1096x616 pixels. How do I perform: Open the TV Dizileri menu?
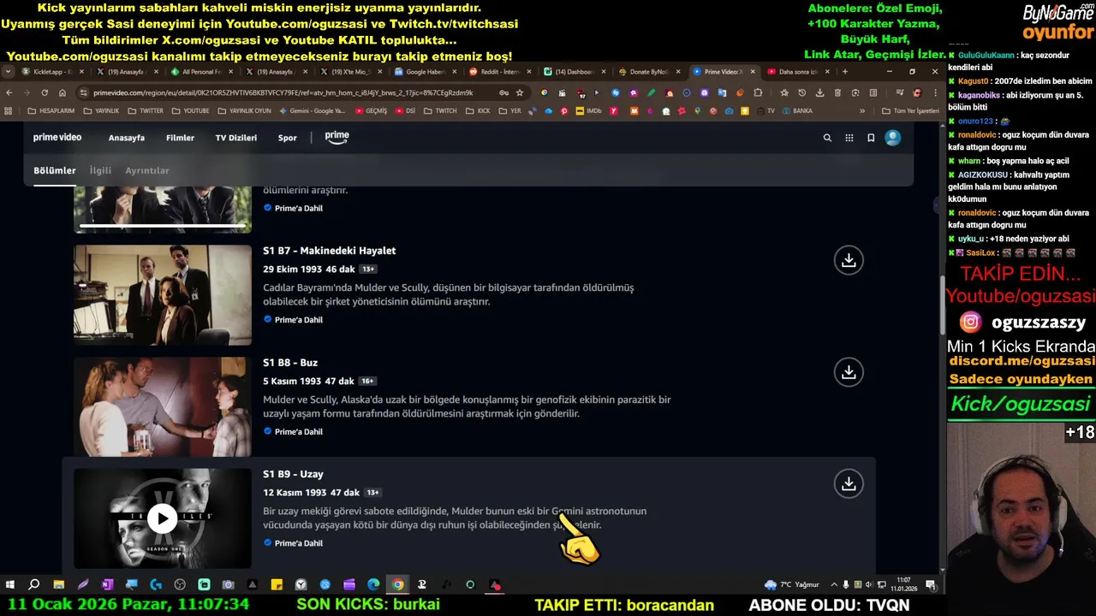click(x=235, y=138)
